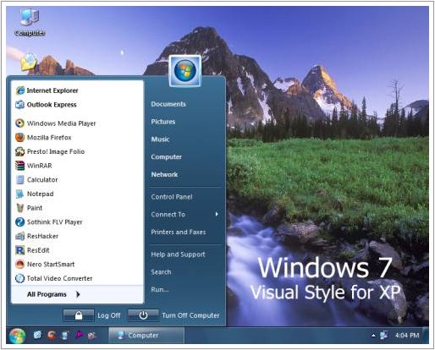The width and height of the screenshot is (435, 350).
Task: Open Documents in Start menu
Action: pos(168,104)
